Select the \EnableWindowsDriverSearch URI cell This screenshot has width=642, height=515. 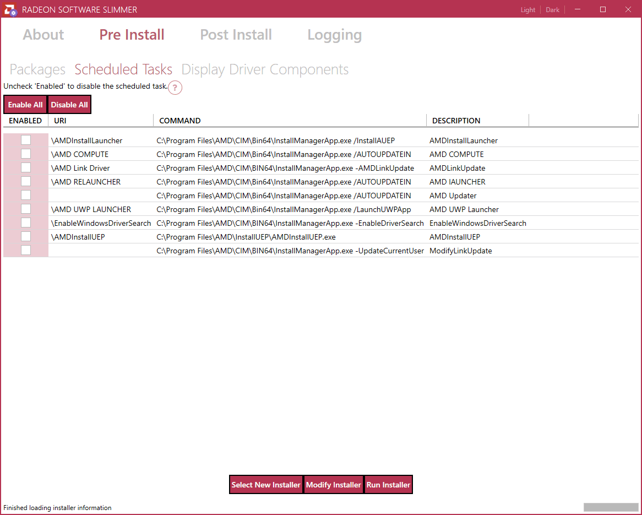(x=101, y=223)
